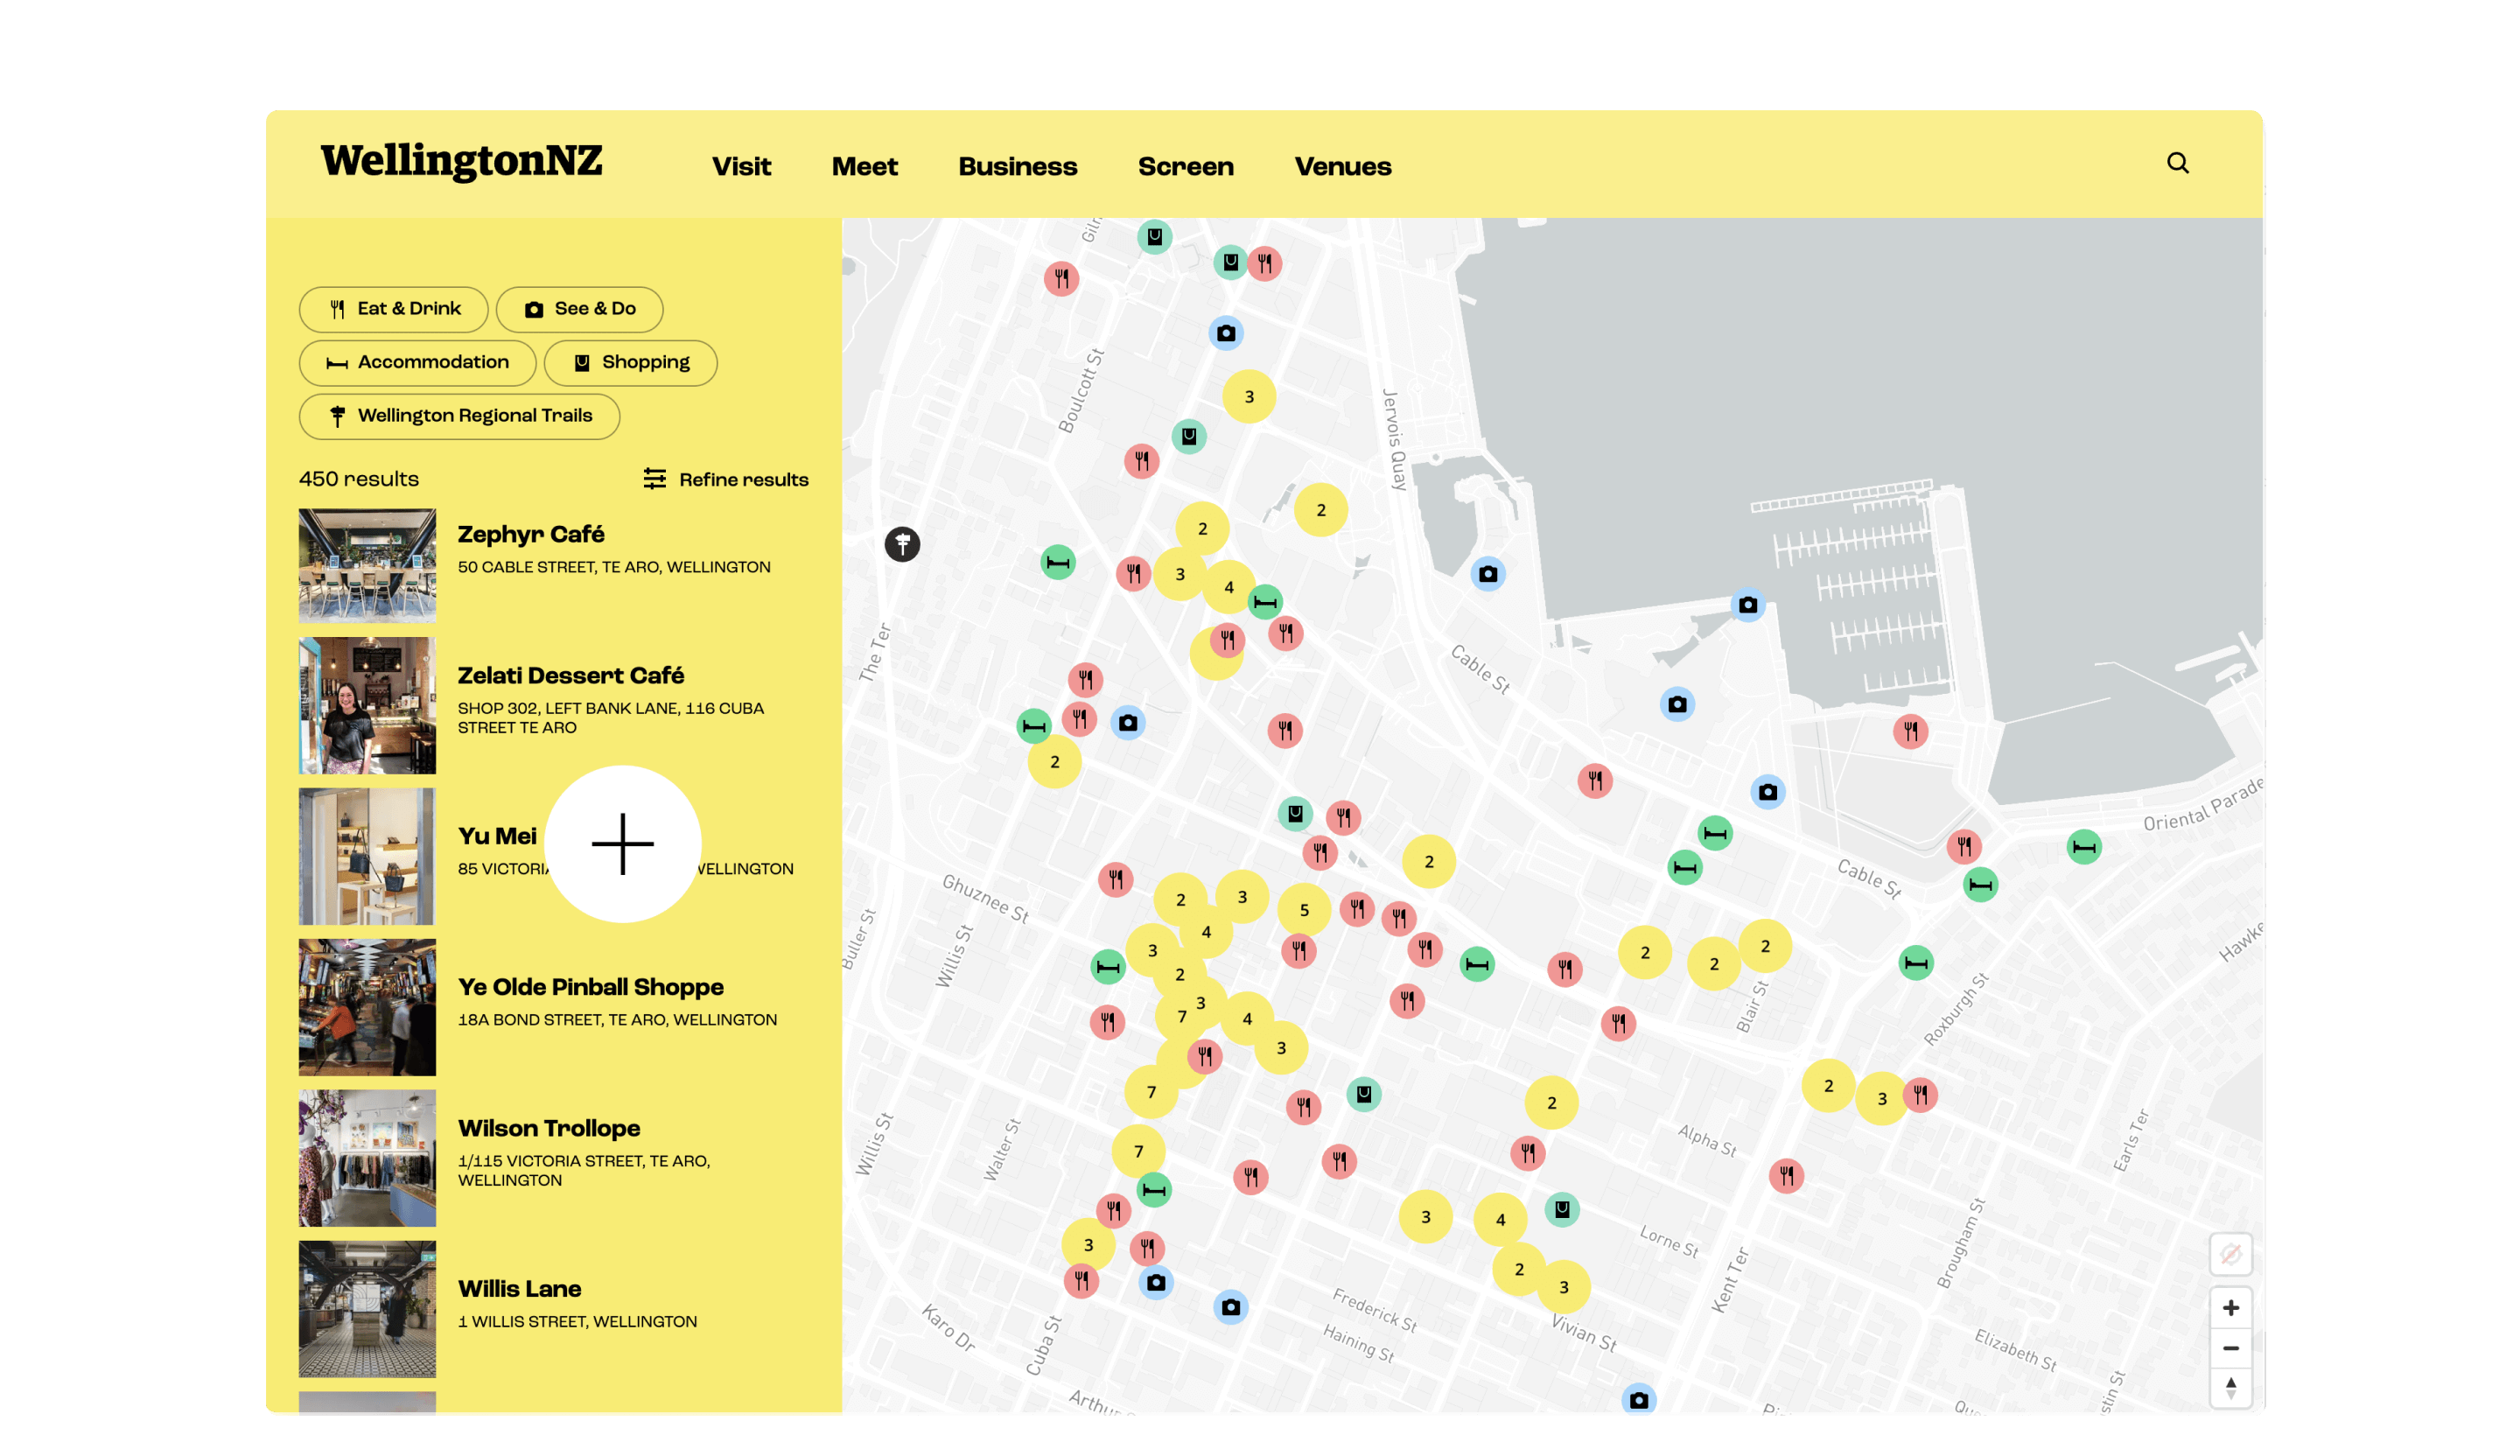Enable the Accommodation filter chip
The width and height of the screenshot is (2520, 1456).
coord(417,362)
